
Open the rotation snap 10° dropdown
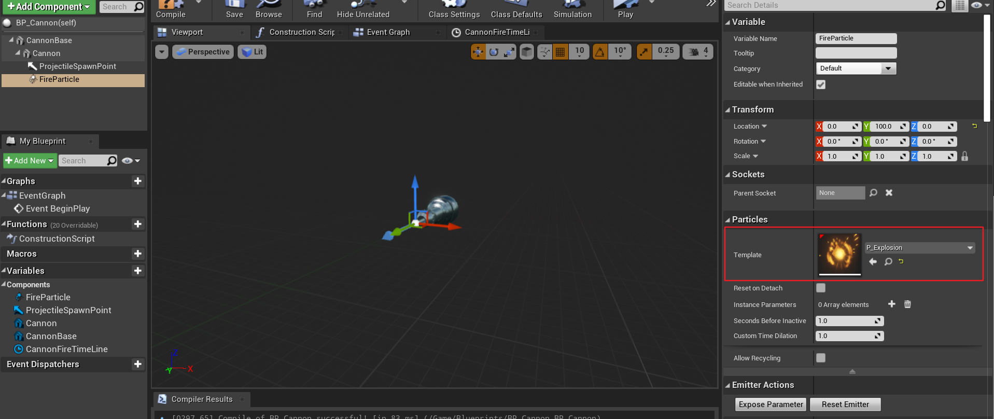click(x=620, y=52)
